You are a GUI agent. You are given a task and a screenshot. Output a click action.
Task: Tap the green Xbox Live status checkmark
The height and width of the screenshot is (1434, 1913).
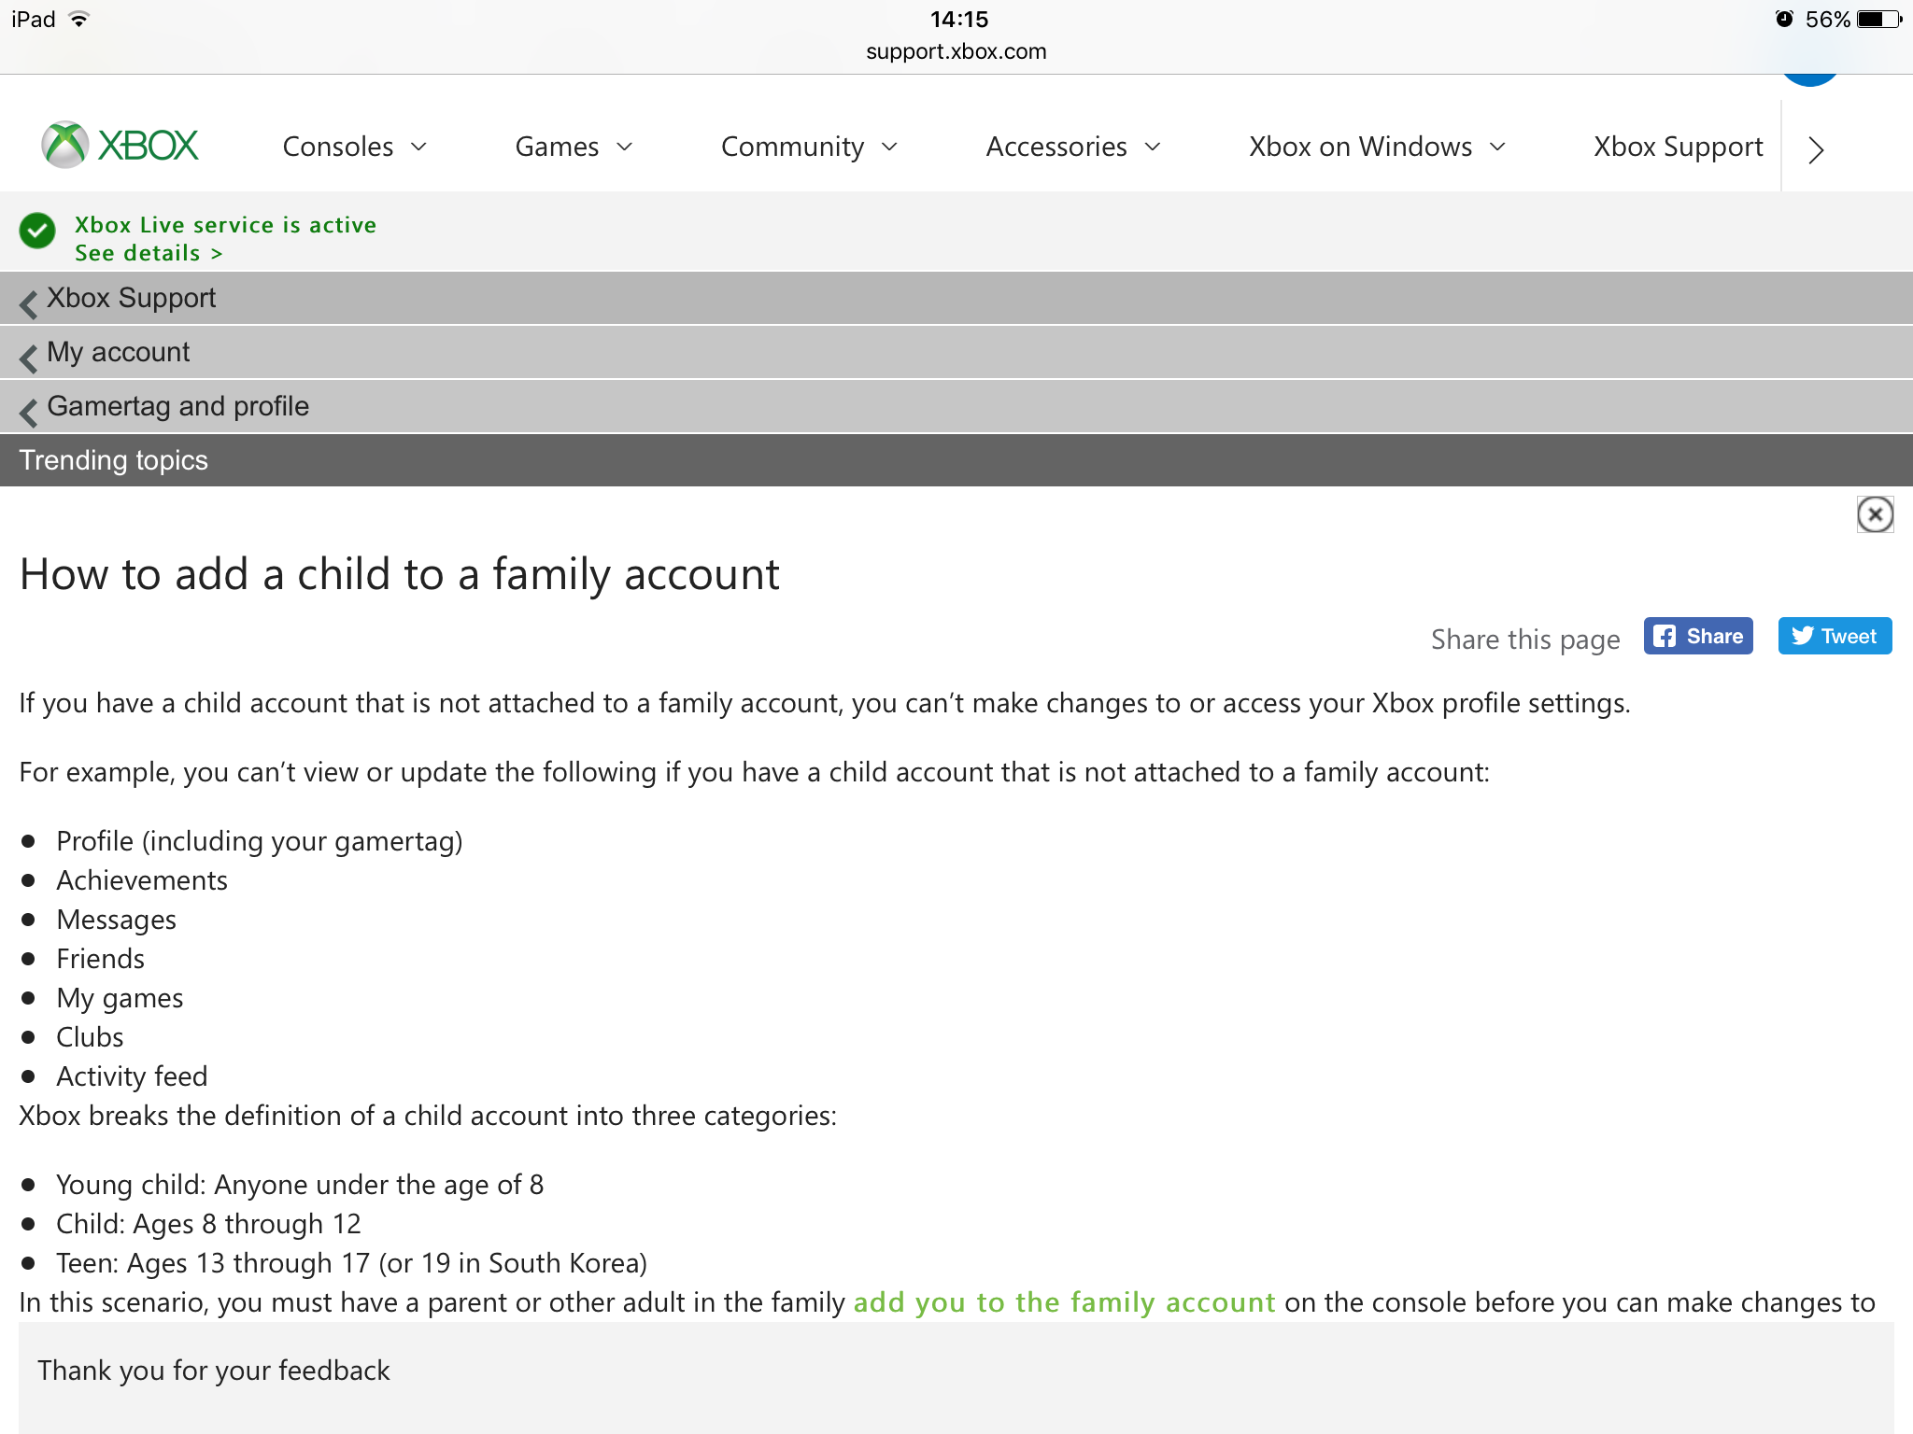(x=38, y=231)
